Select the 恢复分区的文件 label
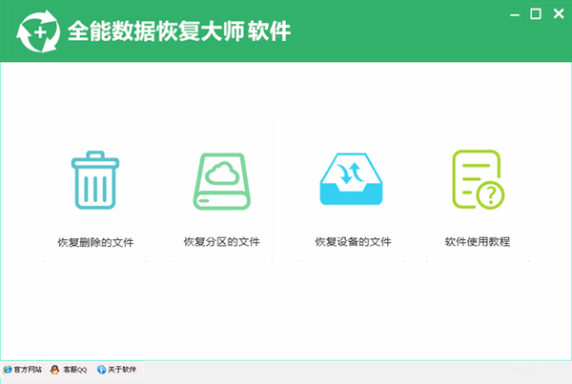 [x=222, y=241]
